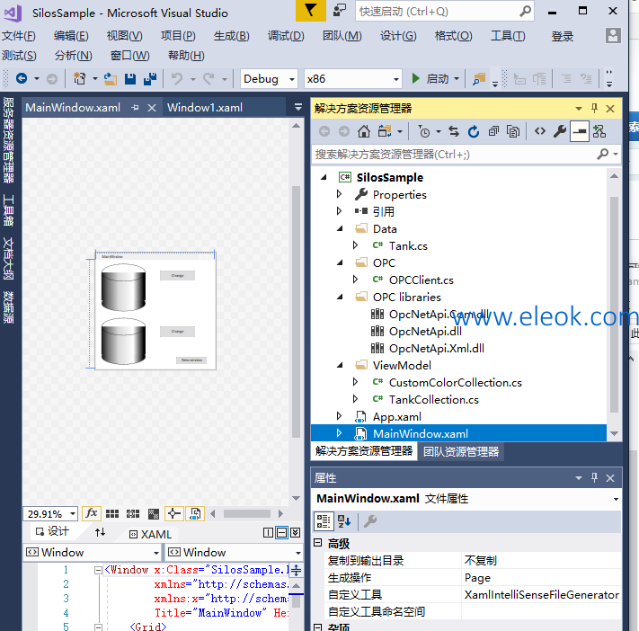Open 服务器资源管理器 side panel

click(9, 140)
